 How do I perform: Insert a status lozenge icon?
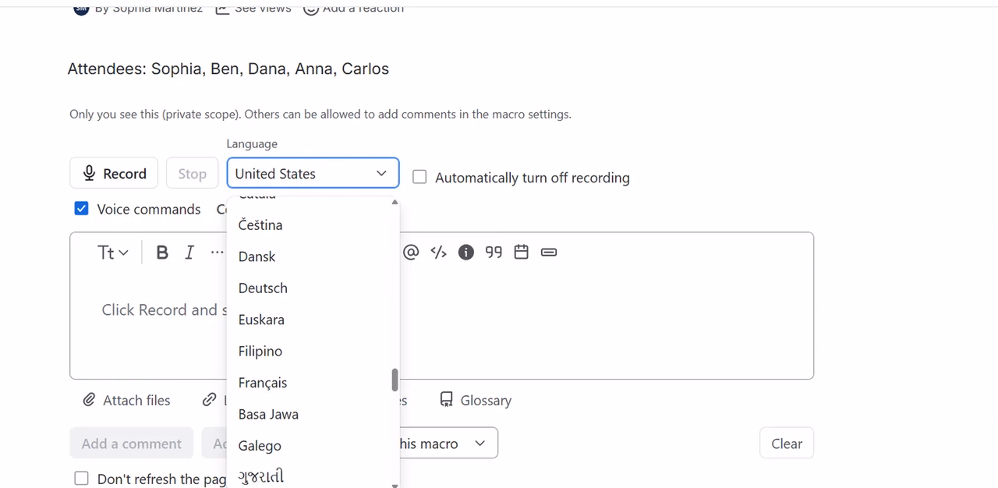[x=549, y=252]
